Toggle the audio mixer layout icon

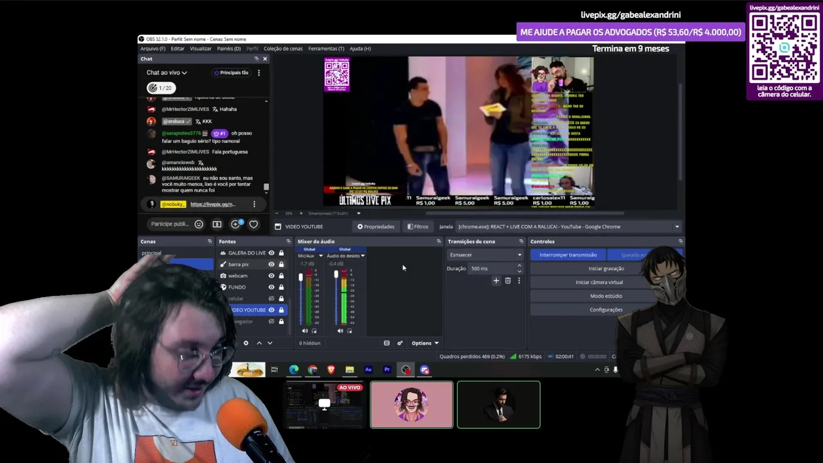(386, 343)
